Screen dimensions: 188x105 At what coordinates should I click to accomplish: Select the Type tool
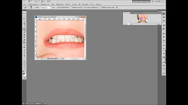click(24, 53)
